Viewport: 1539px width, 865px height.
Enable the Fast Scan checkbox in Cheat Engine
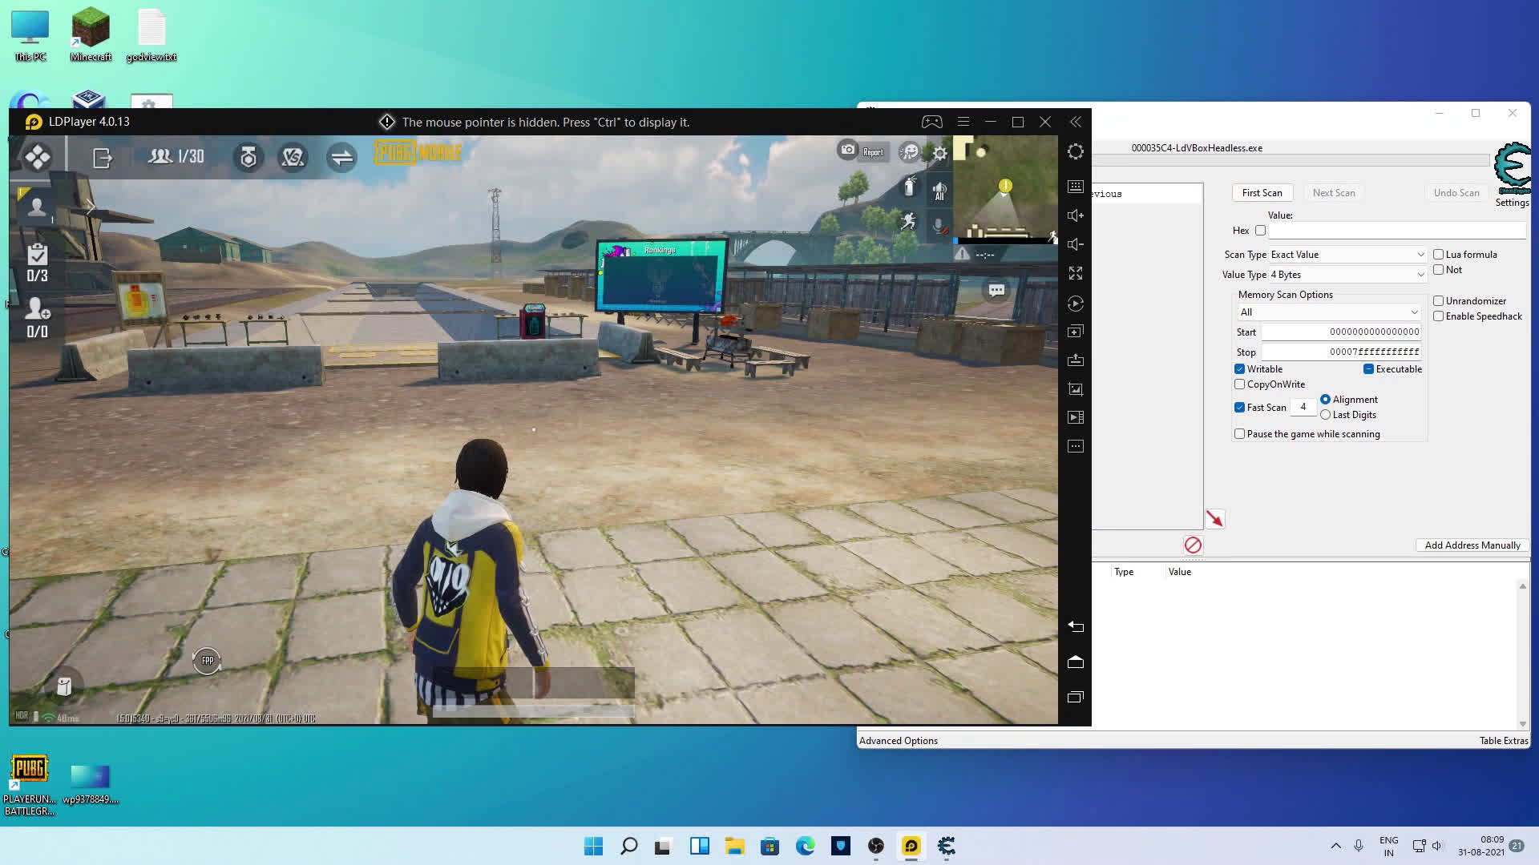(1240, 407)
